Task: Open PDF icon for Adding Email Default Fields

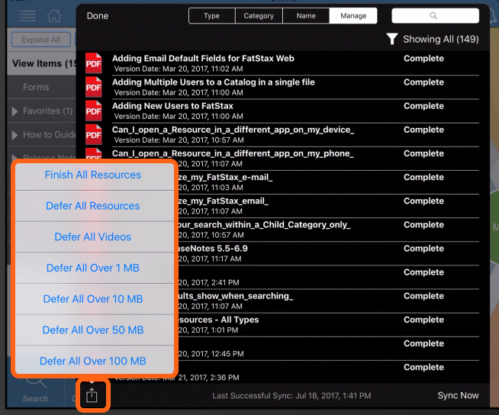Action: tap(94, 63)
